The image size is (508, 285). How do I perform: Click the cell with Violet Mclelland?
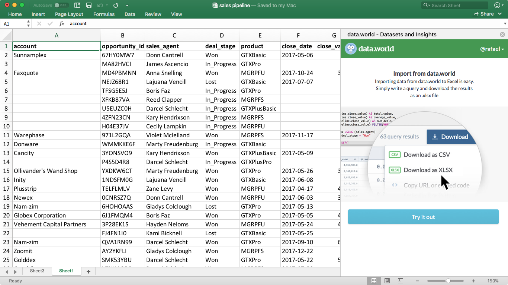[x=174, y=135]
